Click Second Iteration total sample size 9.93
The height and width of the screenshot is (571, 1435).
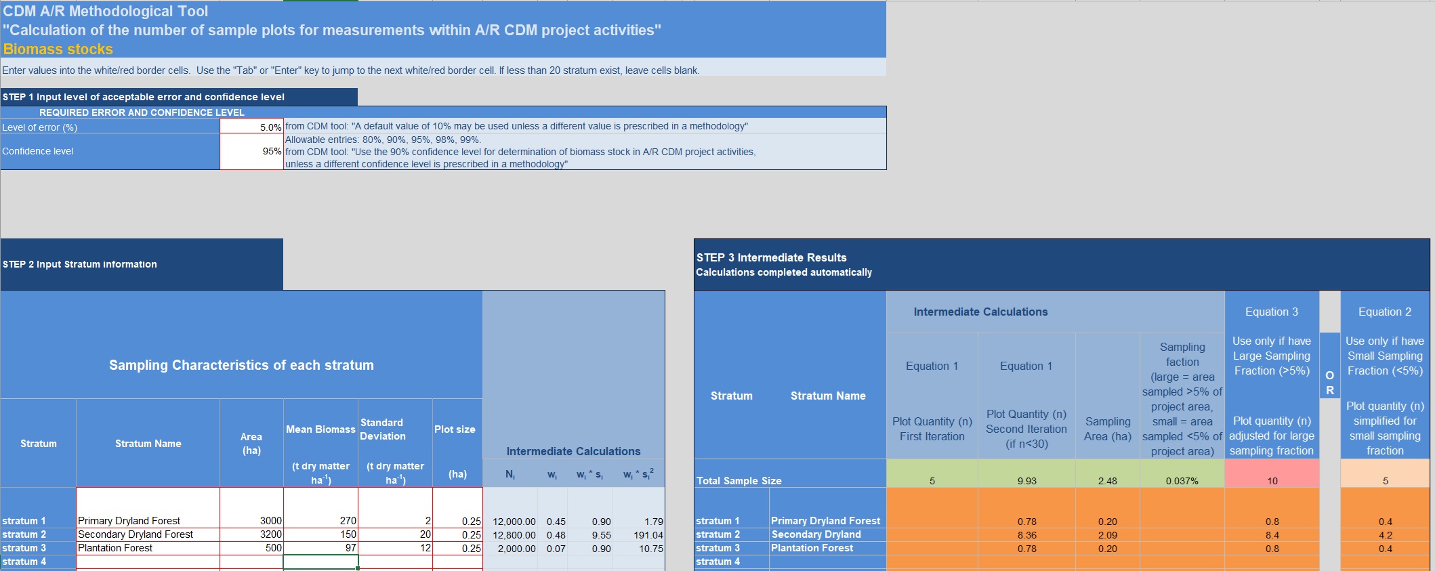(1026, 480)
